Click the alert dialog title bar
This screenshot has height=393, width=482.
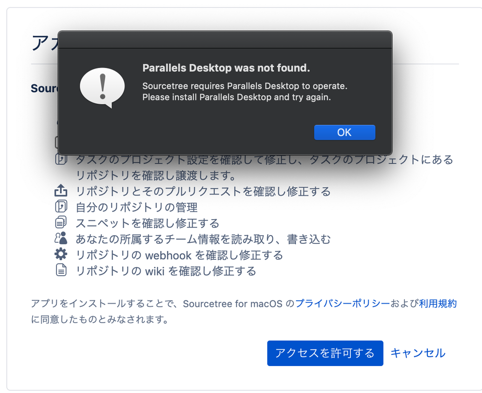point(225,40)
